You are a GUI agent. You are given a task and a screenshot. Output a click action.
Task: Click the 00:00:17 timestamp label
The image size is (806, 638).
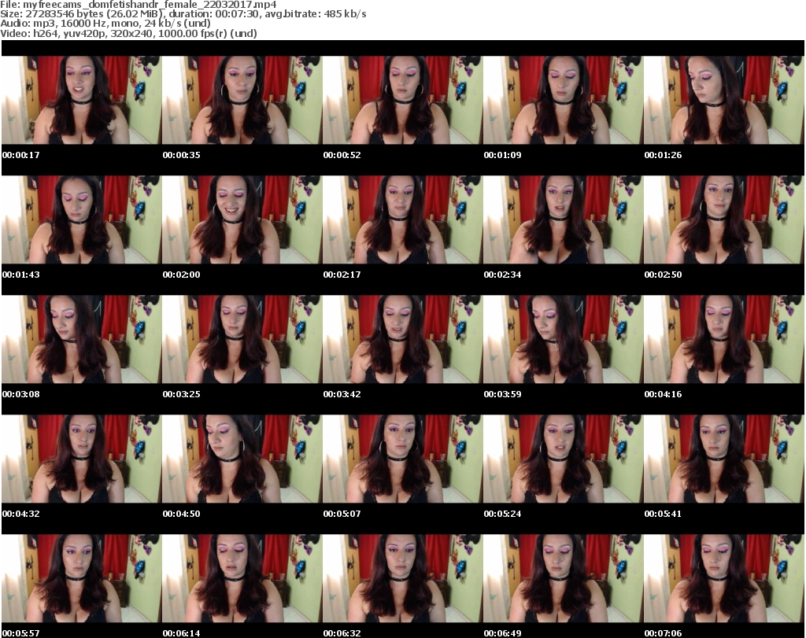click(21, 155)
